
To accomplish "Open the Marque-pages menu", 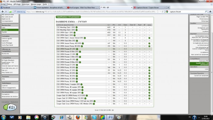I will click(36, 4).
